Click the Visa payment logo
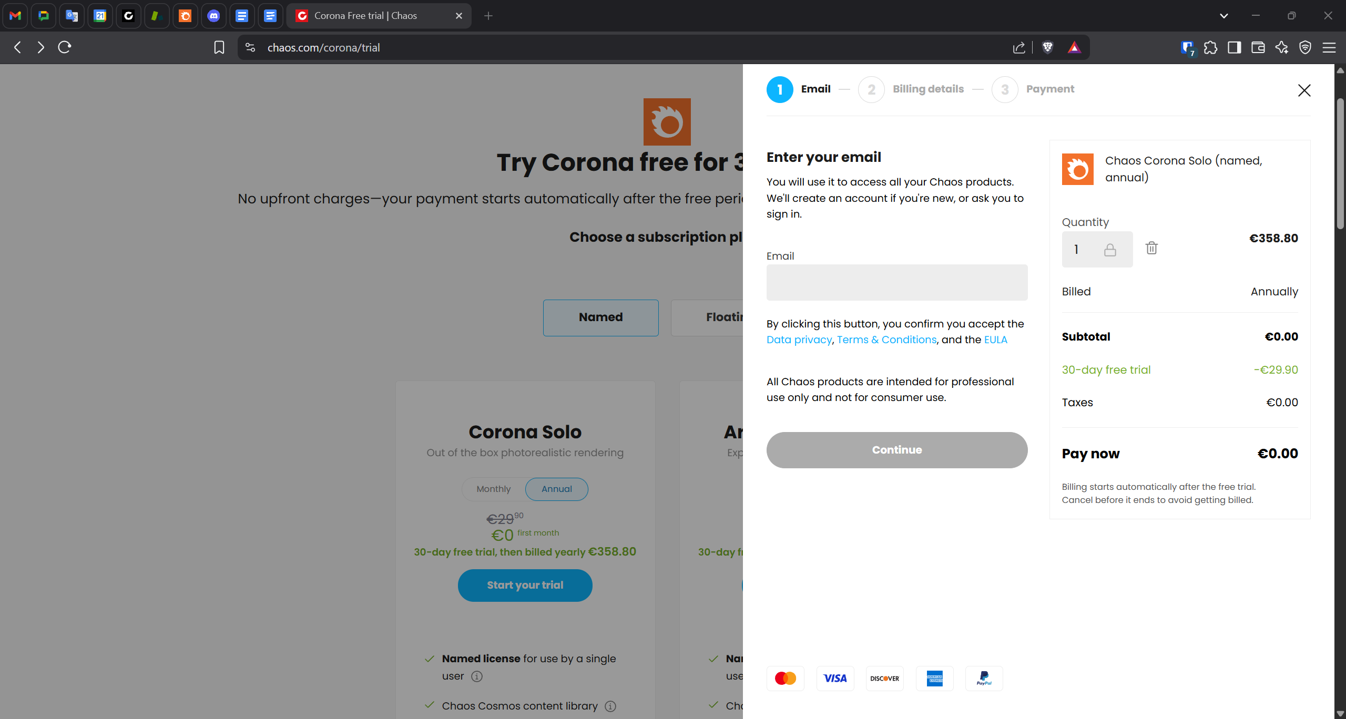Viewport: 1346px width, 719px height. point(835,679)
